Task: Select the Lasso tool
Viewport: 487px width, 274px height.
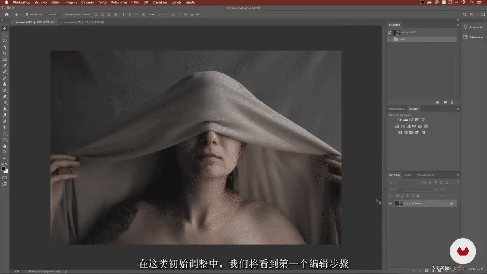Action: [x=5, y=41]
